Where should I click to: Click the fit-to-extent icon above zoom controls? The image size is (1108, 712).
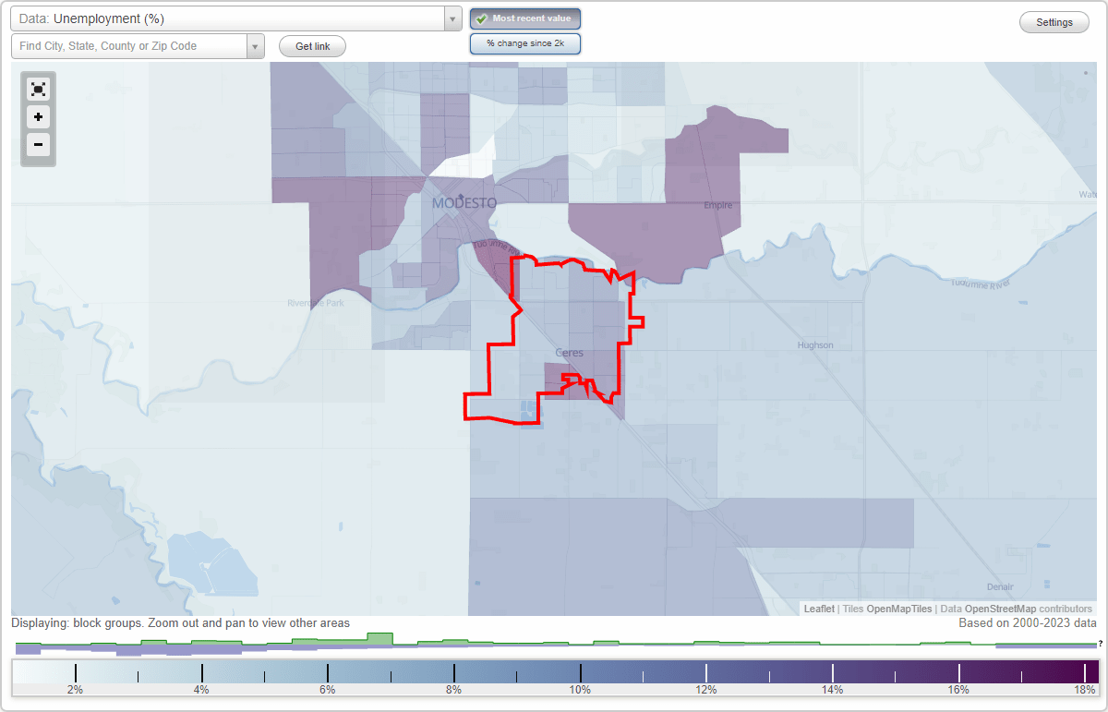pos(38,89)
